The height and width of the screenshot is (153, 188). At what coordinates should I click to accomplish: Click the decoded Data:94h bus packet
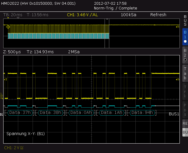[x=142, y=113]
